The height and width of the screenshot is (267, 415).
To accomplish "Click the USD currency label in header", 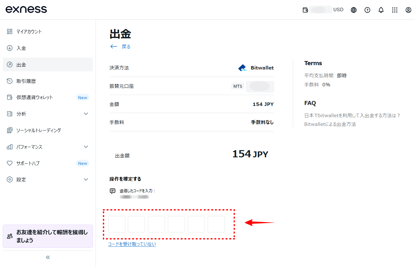I will 338,10.
